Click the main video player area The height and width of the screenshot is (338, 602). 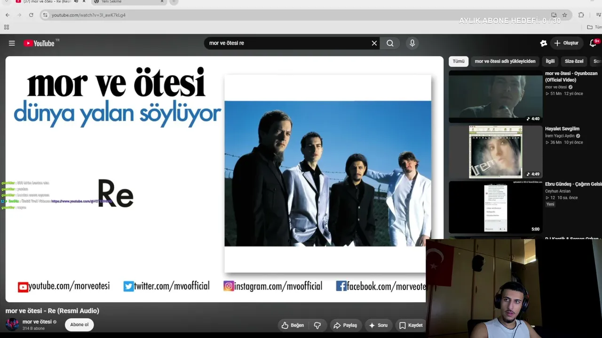[224, 179]
